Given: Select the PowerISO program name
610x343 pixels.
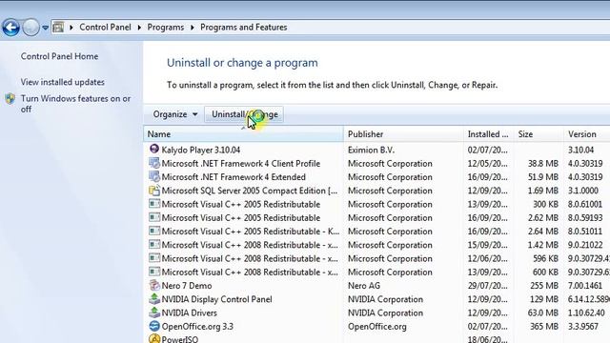Looking at the screenshot, I should (x=180, y=339).
